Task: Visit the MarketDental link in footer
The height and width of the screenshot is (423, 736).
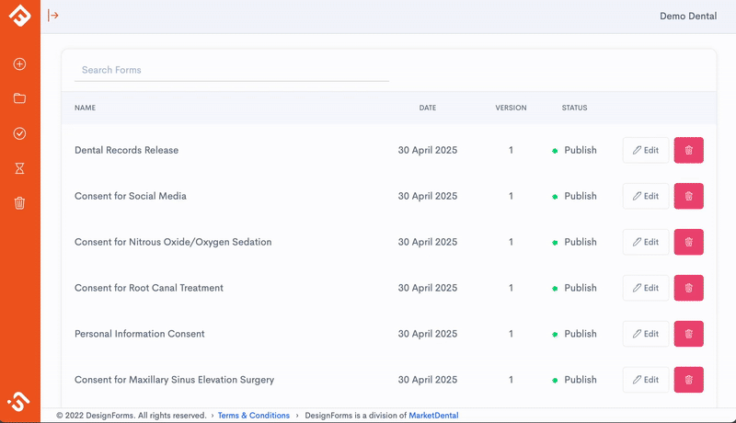Action: pos(433,416)
